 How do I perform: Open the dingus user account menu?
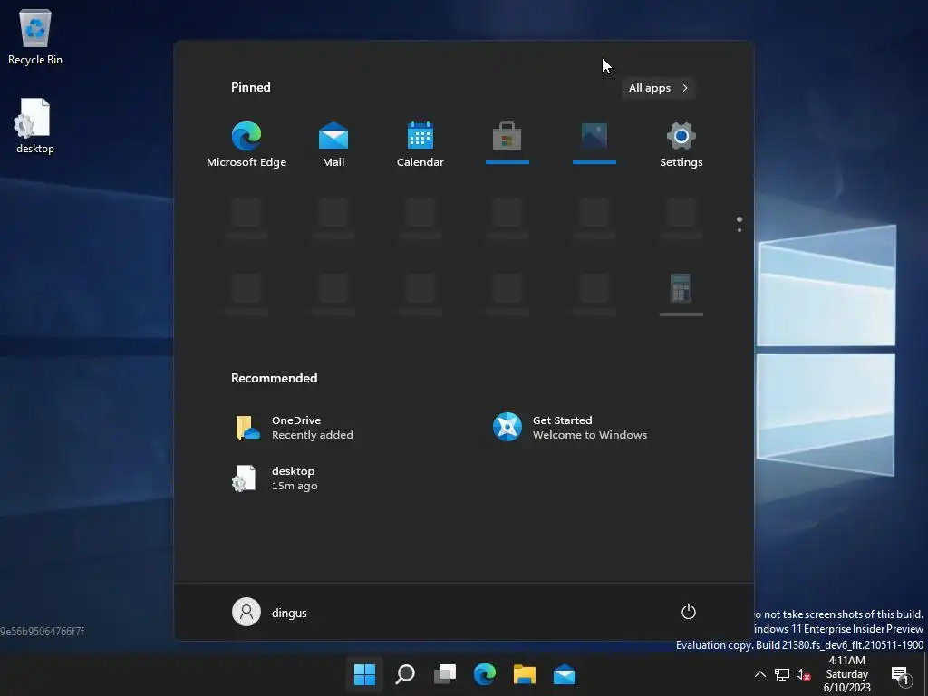270,612
